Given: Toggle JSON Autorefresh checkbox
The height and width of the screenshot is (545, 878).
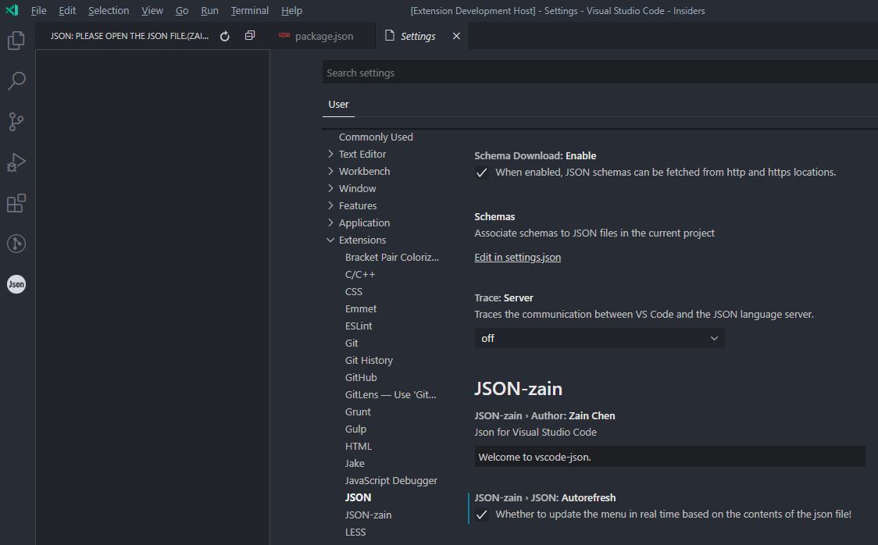Looking at the screenshot, I should tap(481, 515).
